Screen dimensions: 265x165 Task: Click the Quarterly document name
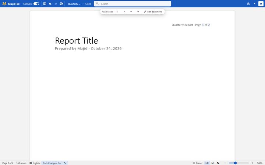(74, 4)
